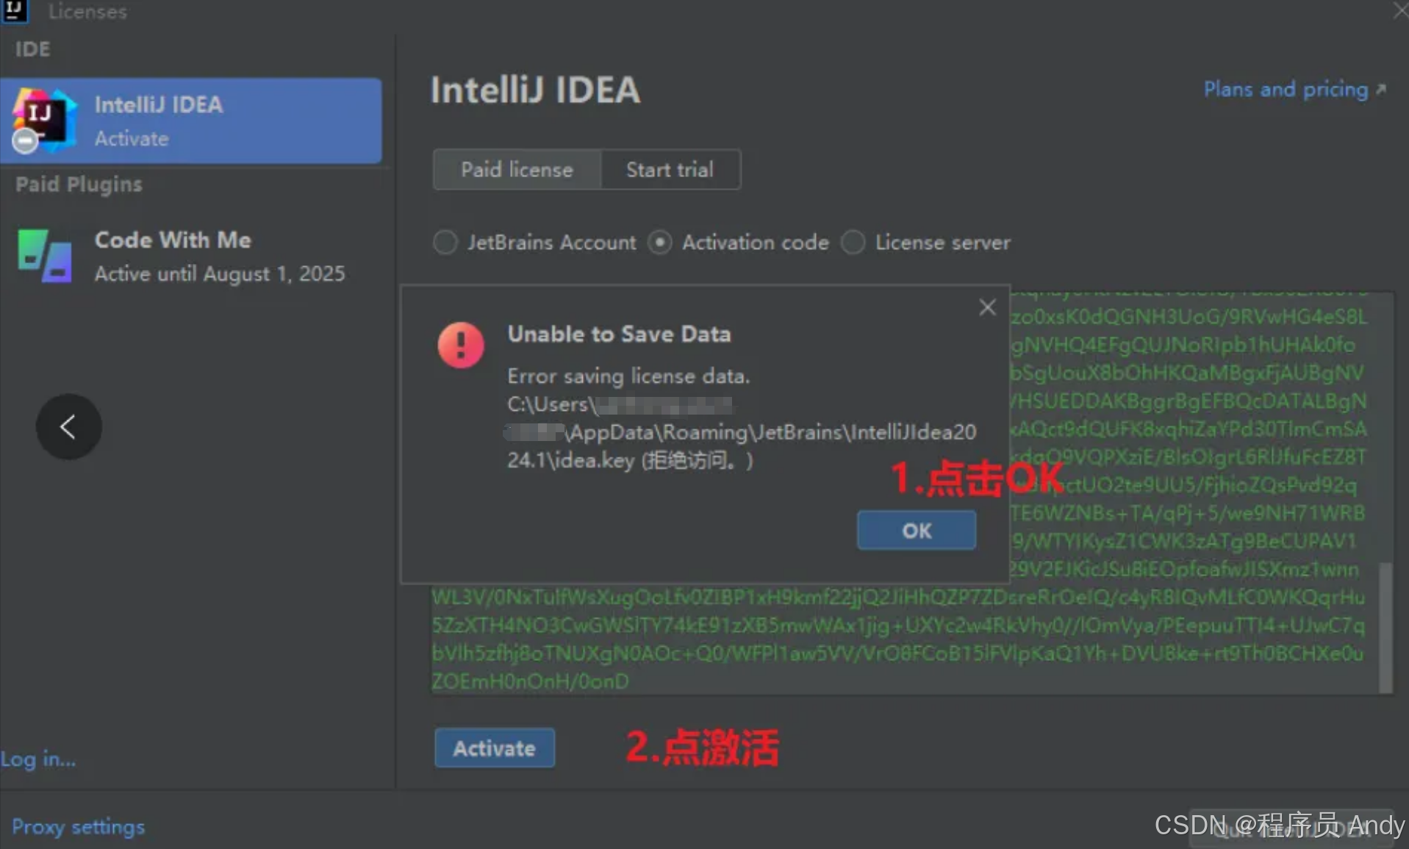Click the 'IDE' section label
Viewport: 1409px width, 849px height.
click(x=32, y=49)
